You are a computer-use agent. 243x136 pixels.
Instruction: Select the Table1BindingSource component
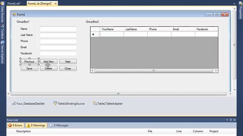point(69,104)
